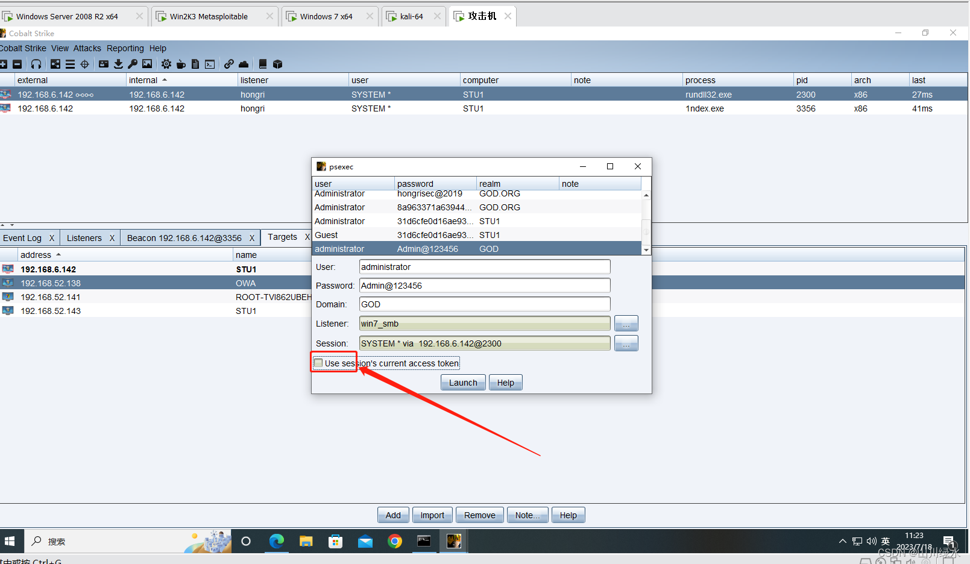
Task: Open the Reporting menu
Action: [x=125, y=48]
